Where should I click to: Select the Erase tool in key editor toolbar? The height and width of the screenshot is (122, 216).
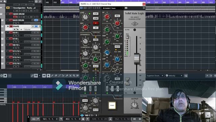(x=56, y=76)
